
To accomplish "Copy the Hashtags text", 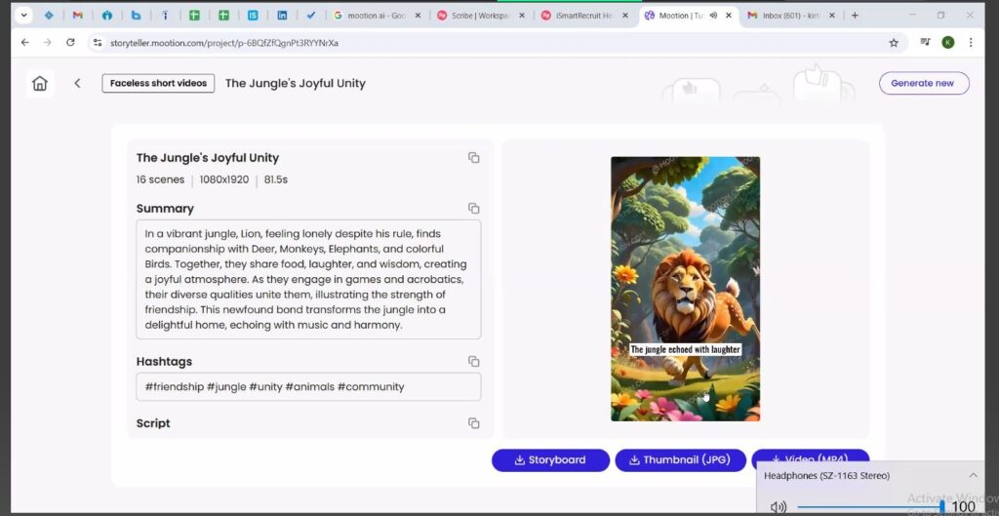I will (x=473, y=361).
